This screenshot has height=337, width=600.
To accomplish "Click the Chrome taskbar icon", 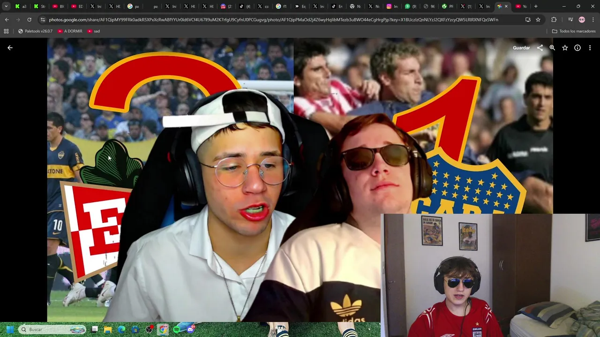I will click(163, 330).
